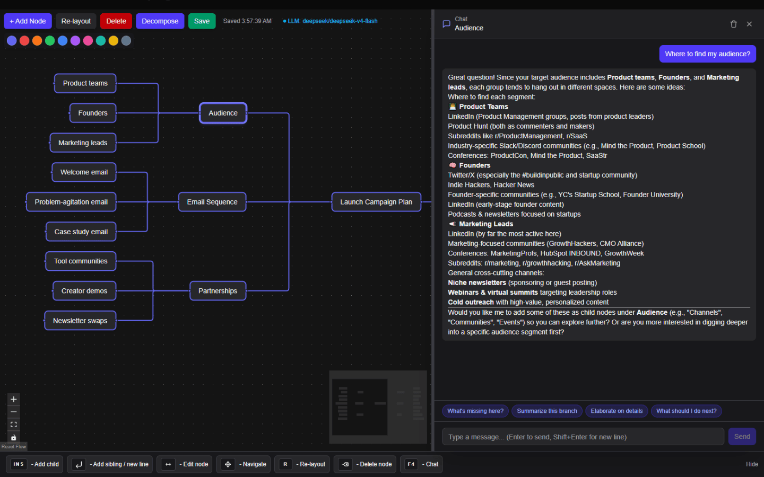This screenshot has height=477, width=764.
Task: Click the 'Niche newsletters' line in chat
Action: (523, 283)
